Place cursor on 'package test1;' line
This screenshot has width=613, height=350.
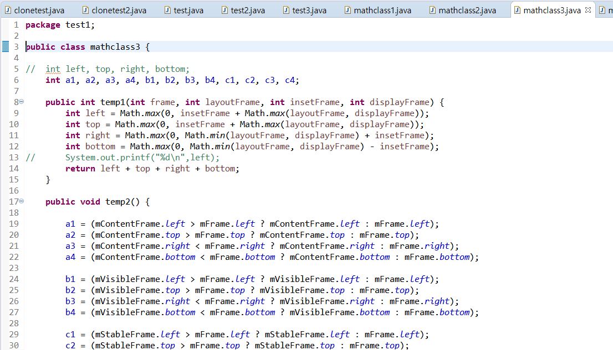[60, 25]
